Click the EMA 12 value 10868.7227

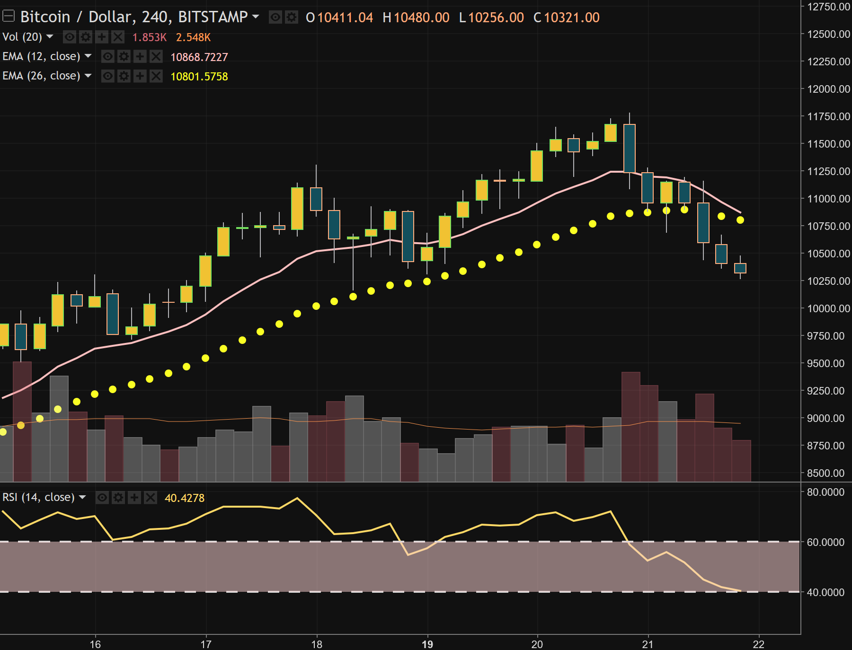(199, 57)
